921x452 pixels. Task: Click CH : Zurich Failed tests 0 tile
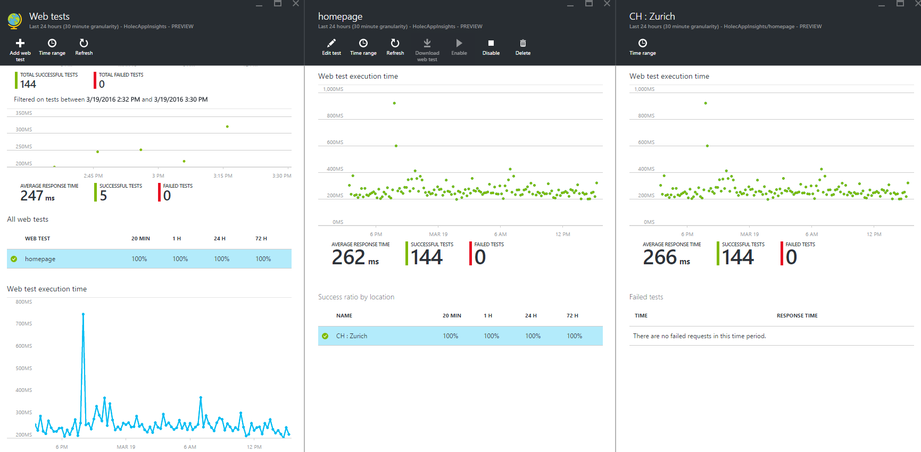[x=798, y=254]
